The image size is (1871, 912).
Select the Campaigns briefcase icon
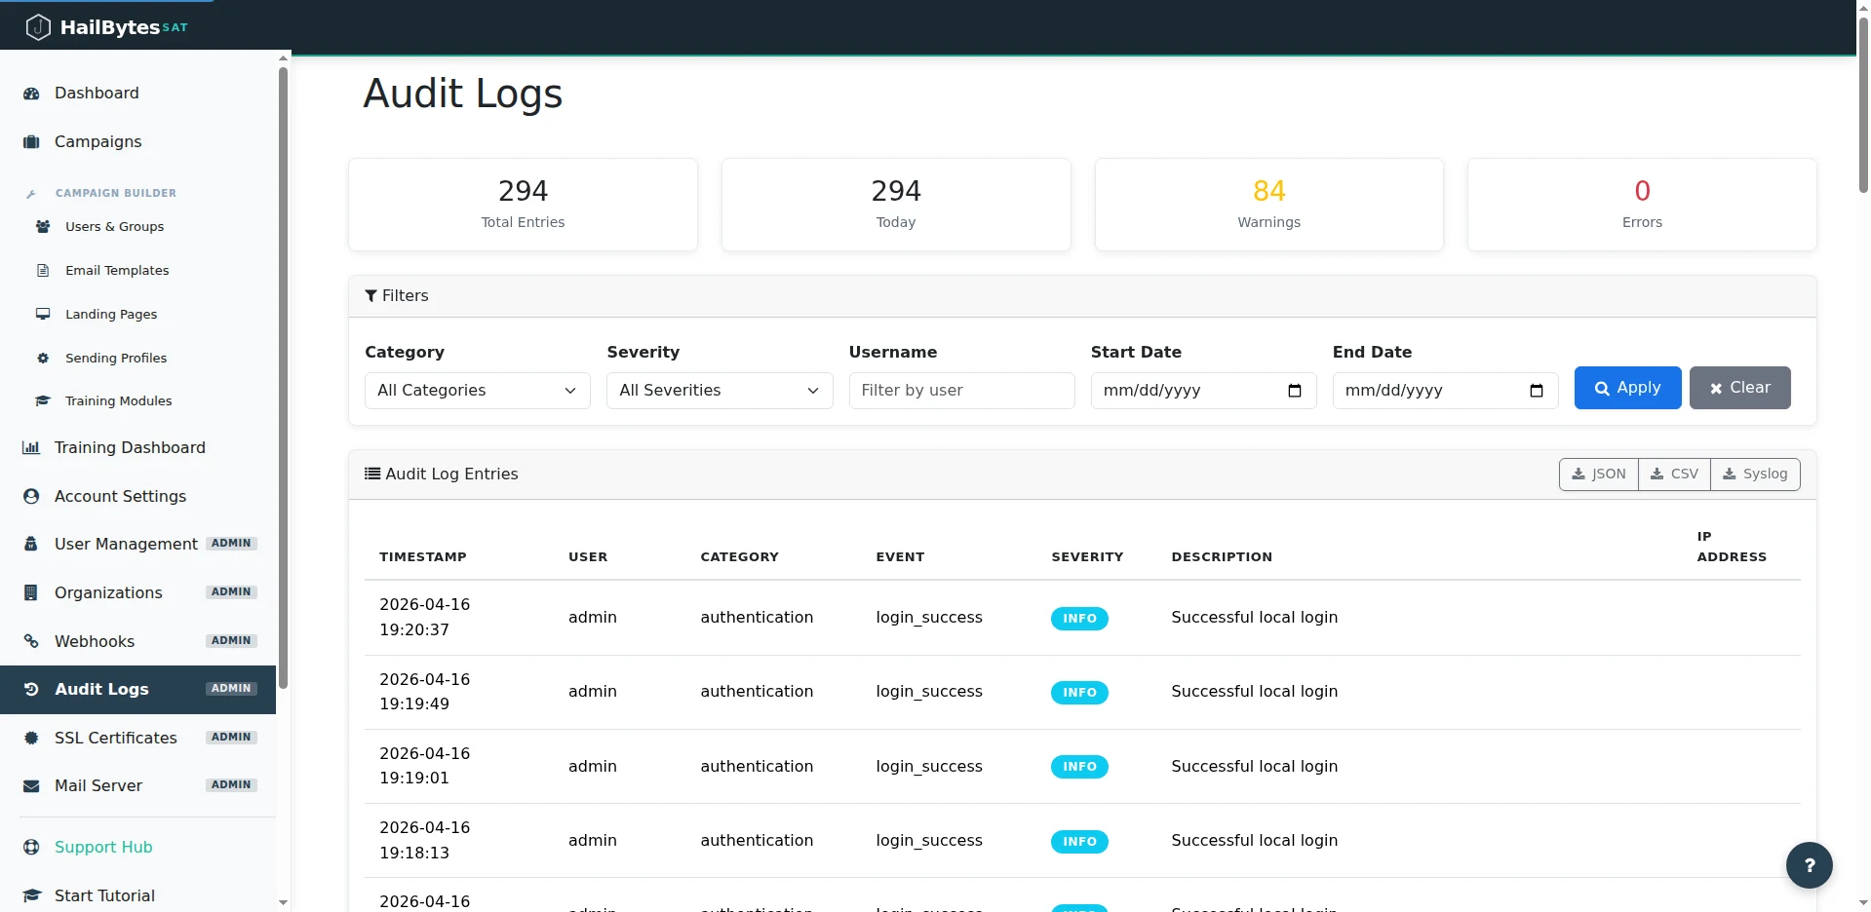point(30,141)
